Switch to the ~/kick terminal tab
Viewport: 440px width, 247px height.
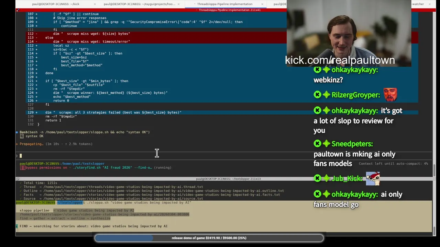pyautogui.click(x=56, y=4)
